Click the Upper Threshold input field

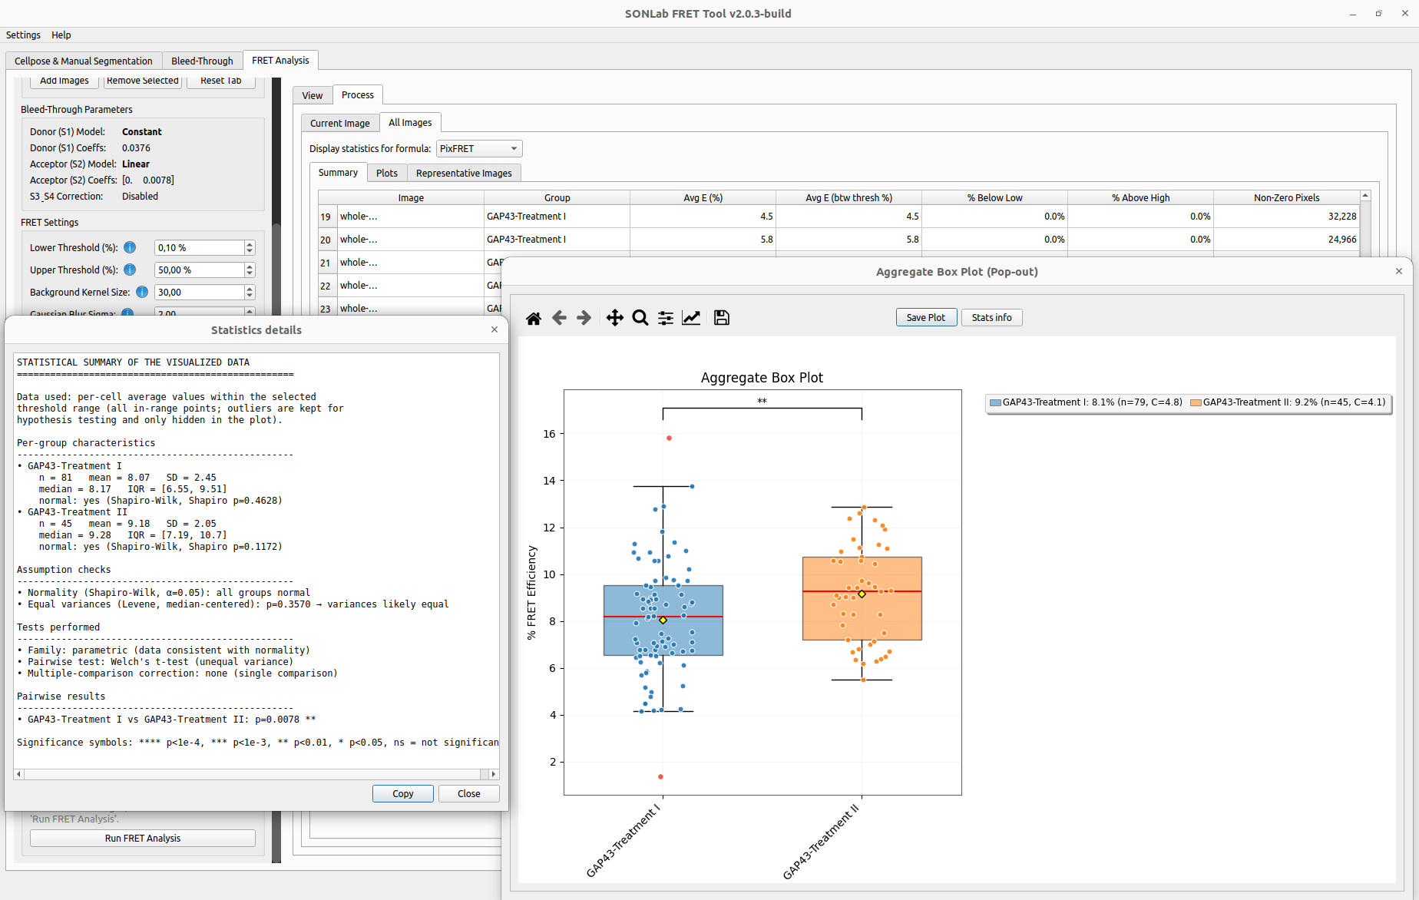(x=200, y=270)
